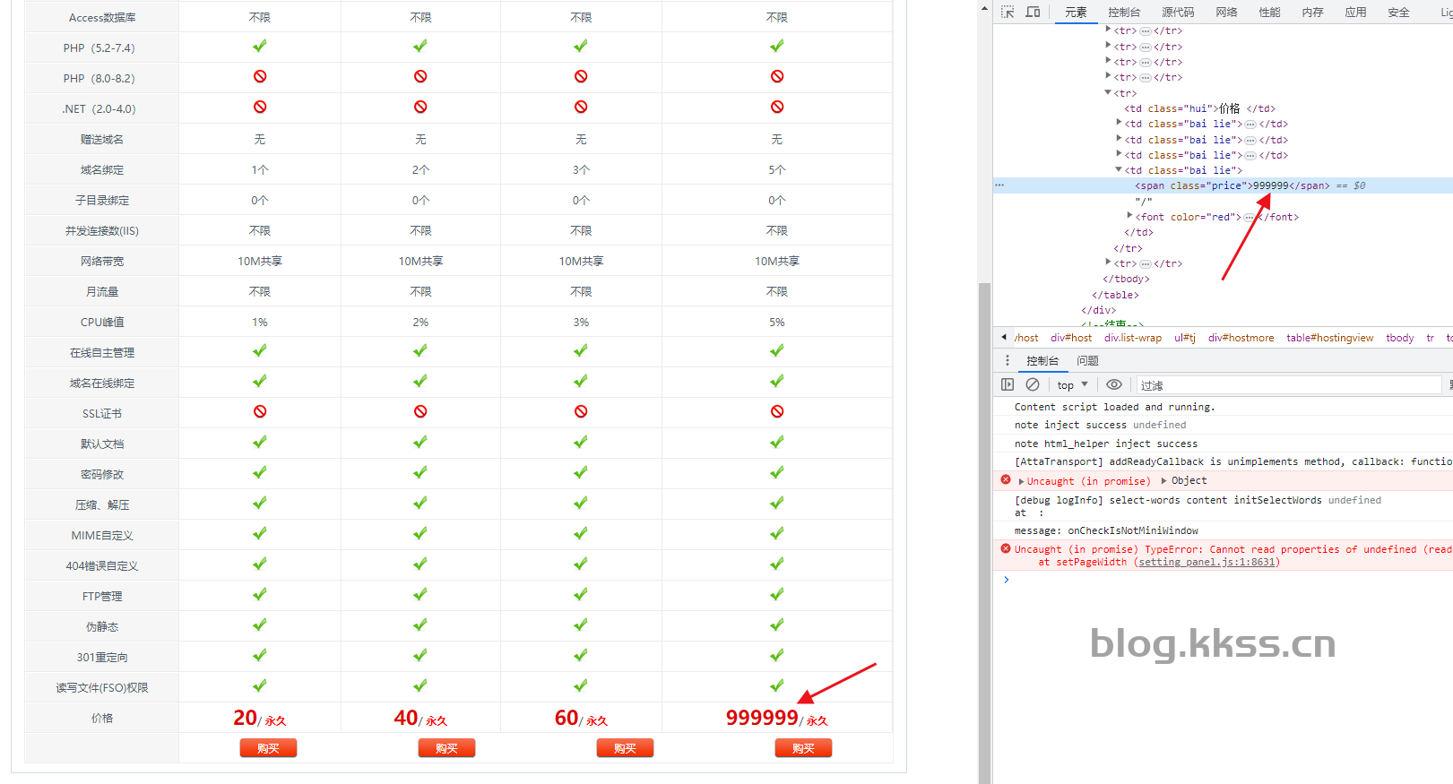Click the 购买 button under price 20
1453x784 pixels.
point(268,748)
